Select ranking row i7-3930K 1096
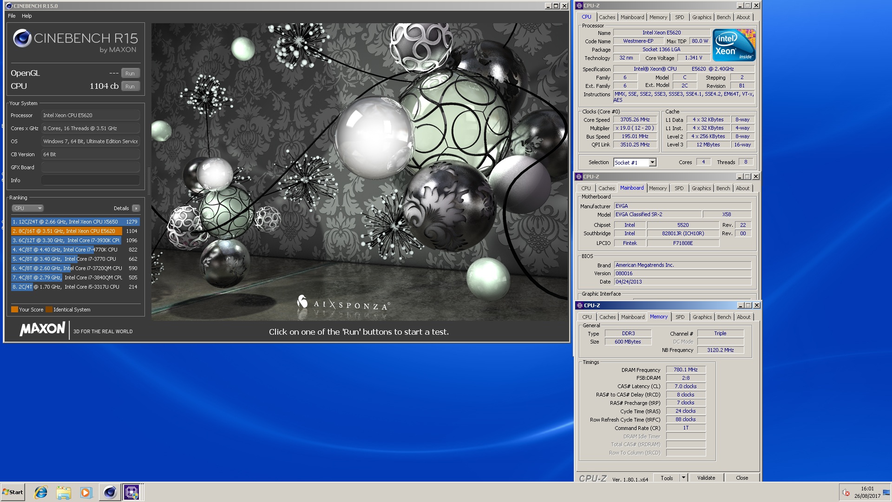 click(x=75, y=240)
